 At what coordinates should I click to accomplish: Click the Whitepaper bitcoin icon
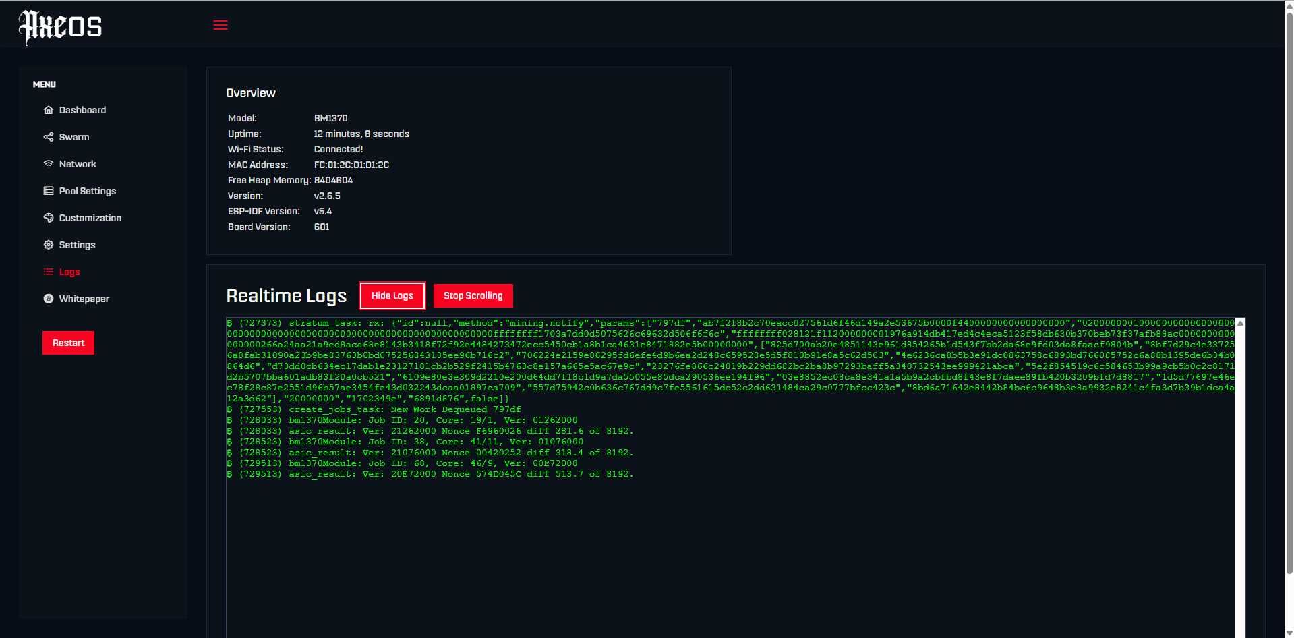[x=49, y=299]
